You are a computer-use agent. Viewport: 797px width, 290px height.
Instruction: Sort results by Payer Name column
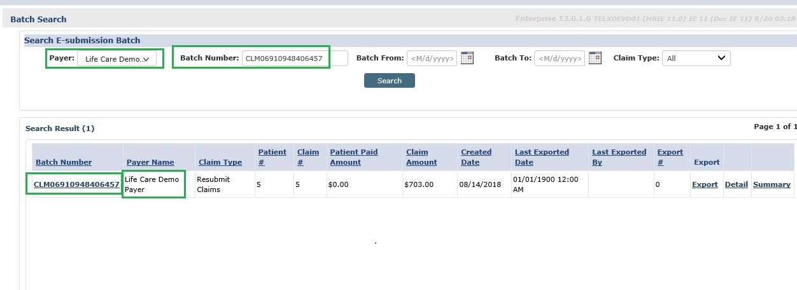(150, 162)
